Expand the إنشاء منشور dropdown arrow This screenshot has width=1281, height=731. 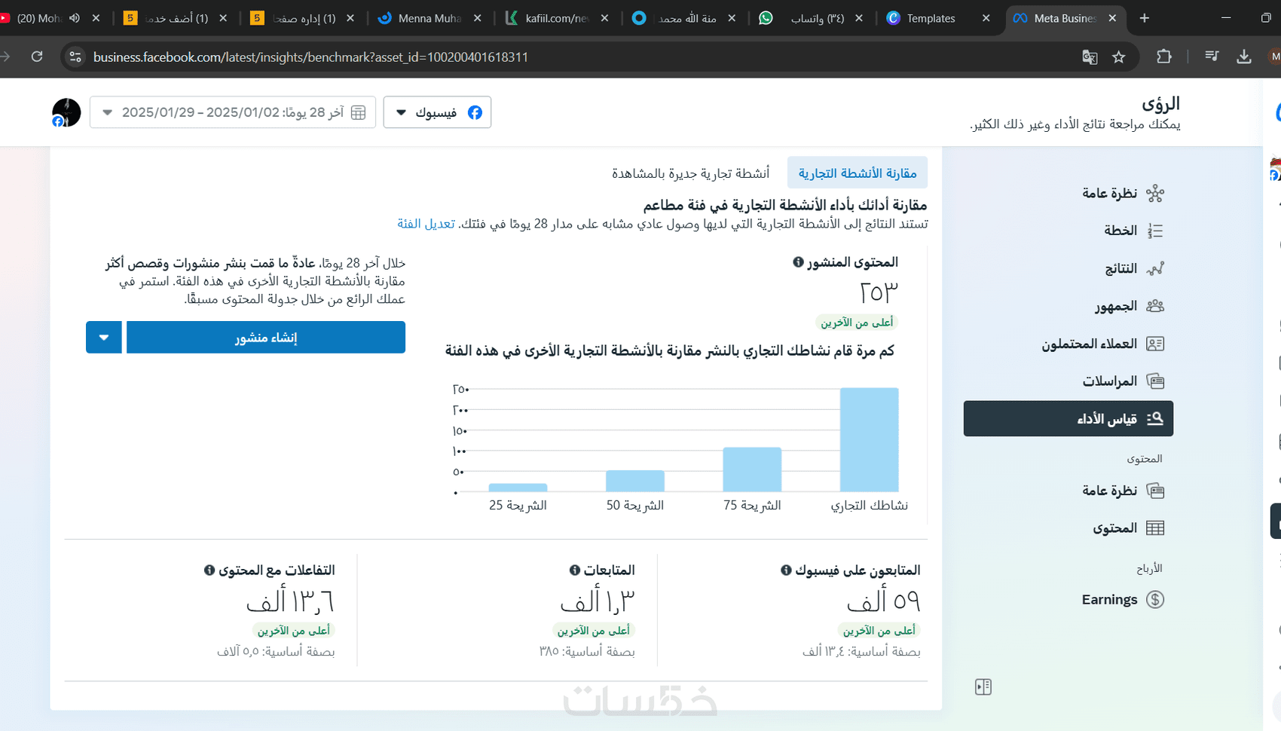pyautogui.click(x=104, y=338)
